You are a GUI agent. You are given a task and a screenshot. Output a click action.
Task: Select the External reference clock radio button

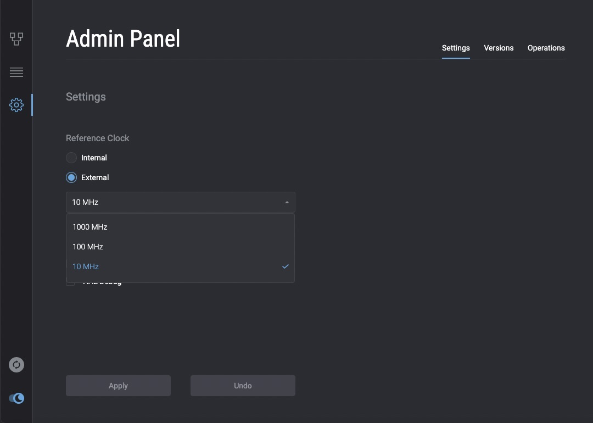coord(71,177)
